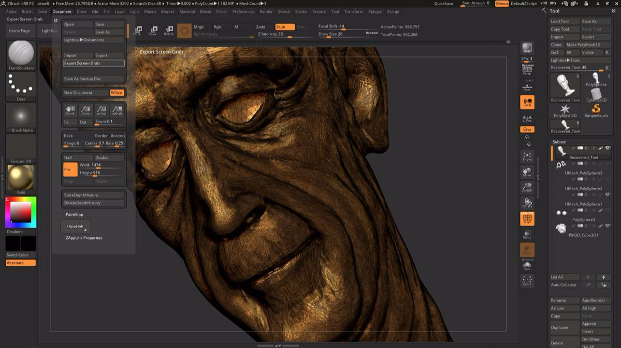
Task: Open the Zplugin menu
Action: [374, 11]
